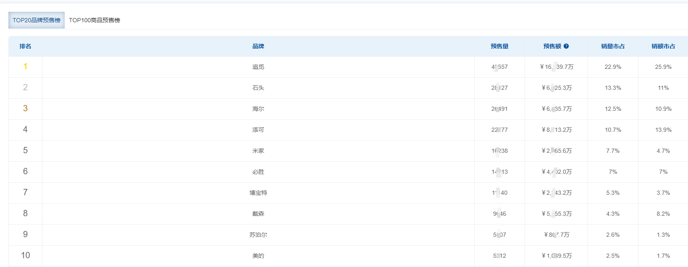Select the brand name 戴森
Screen dimensions: 688x267
point(258,214)
